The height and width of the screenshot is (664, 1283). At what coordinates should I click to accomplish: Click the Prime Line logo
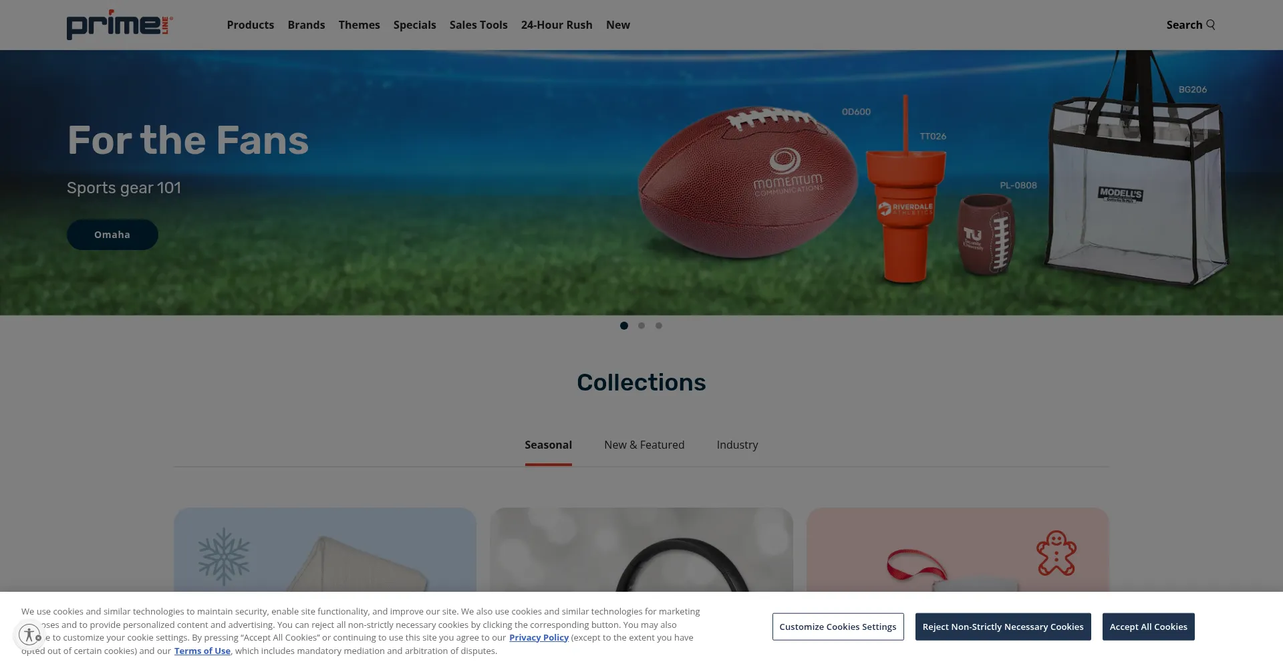(120, 25)
